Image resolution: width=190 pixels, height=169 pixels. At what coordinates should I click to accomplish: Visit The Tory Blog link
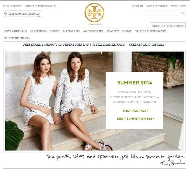coord(17,38)
